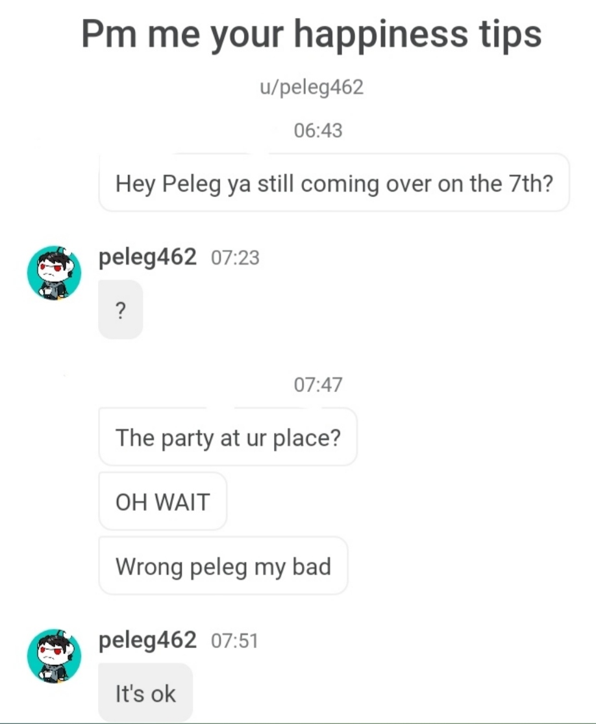
Task: Click the peleg462 username above the "?" message
Action: (x=147, y=258)
